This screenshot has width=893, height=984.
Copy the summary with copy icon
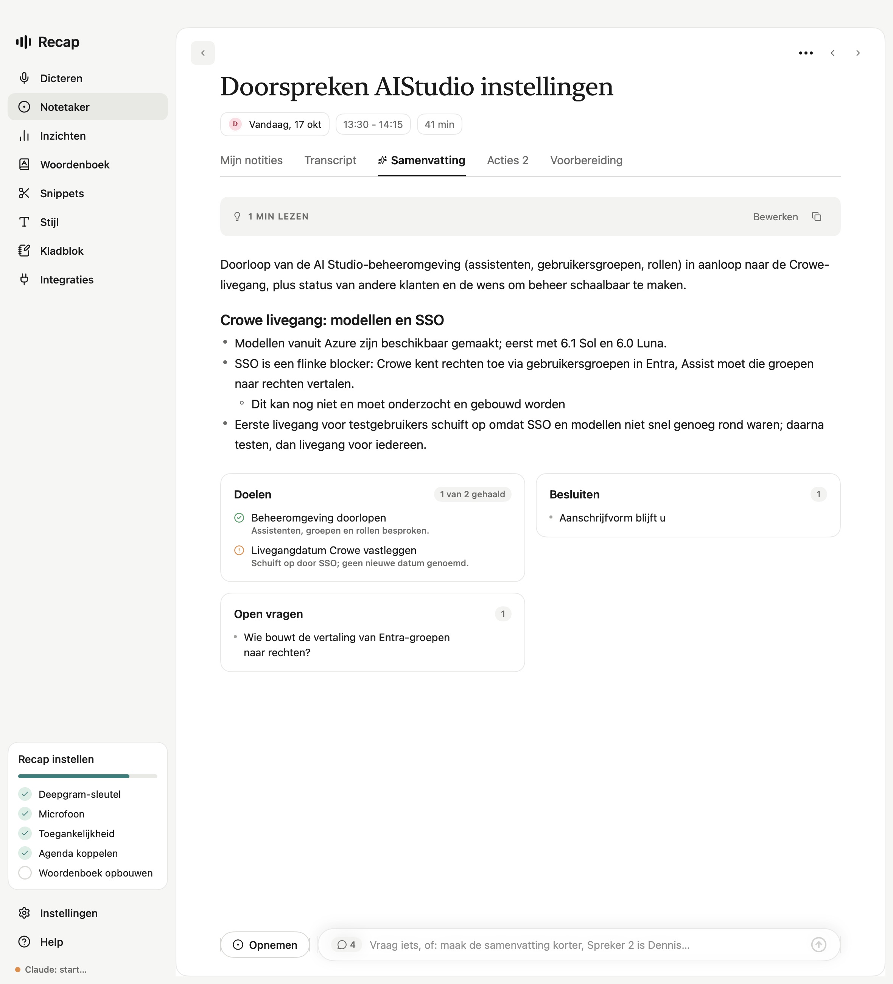817,217
